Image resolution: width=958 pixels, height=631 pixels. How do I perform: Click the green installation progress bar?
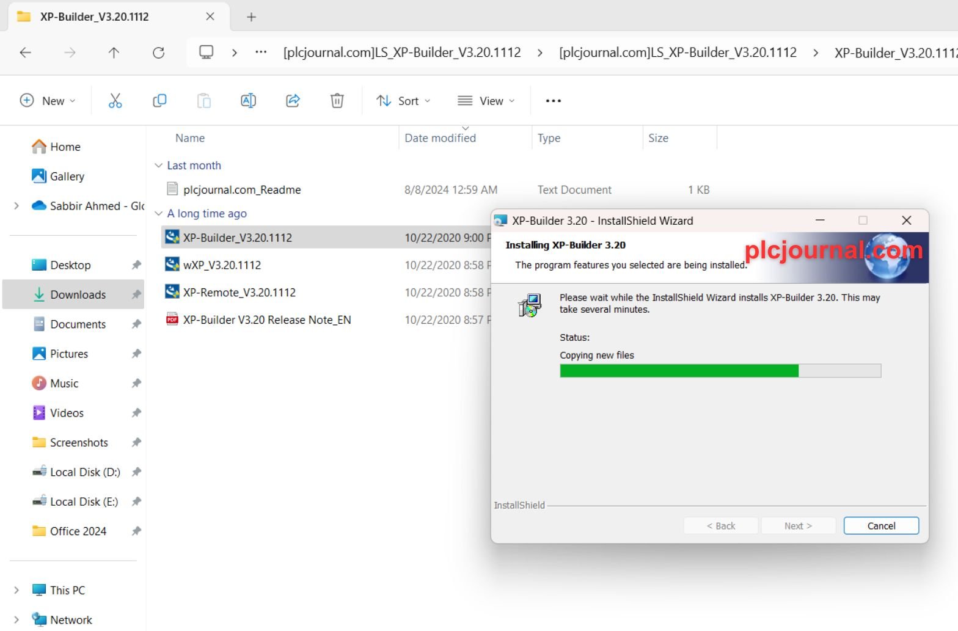(x=720, y=371)
